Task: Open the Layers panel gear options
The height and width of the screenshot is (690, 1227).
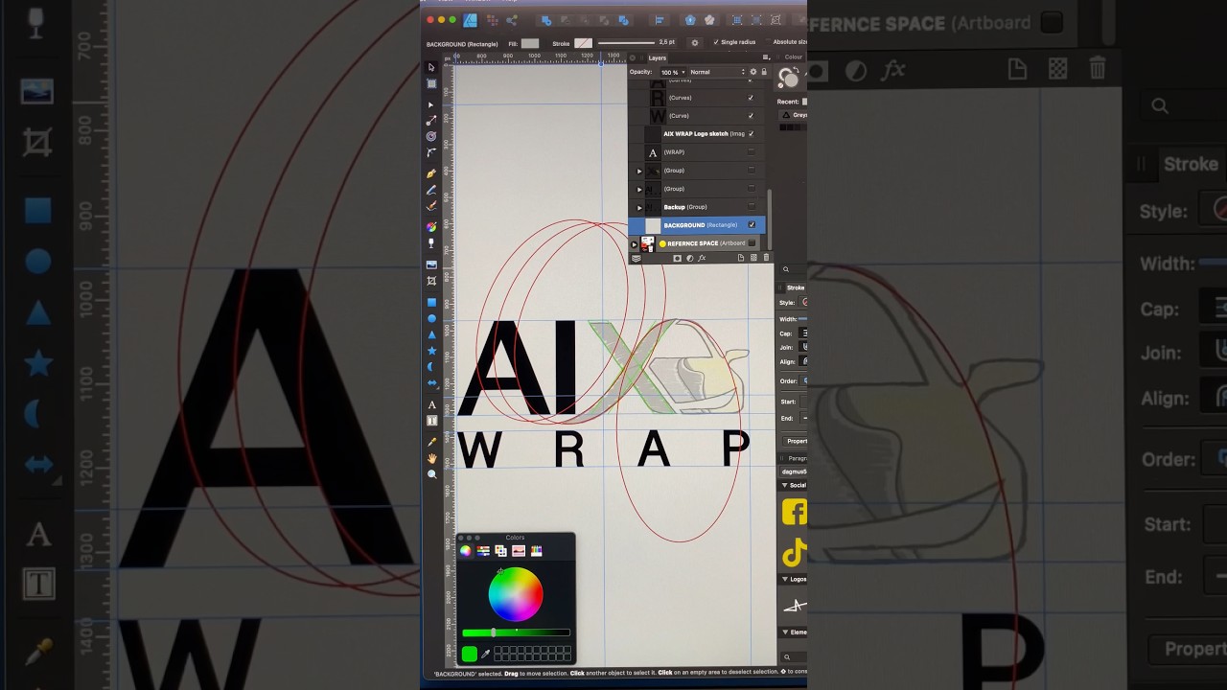Action: (753, 72)
